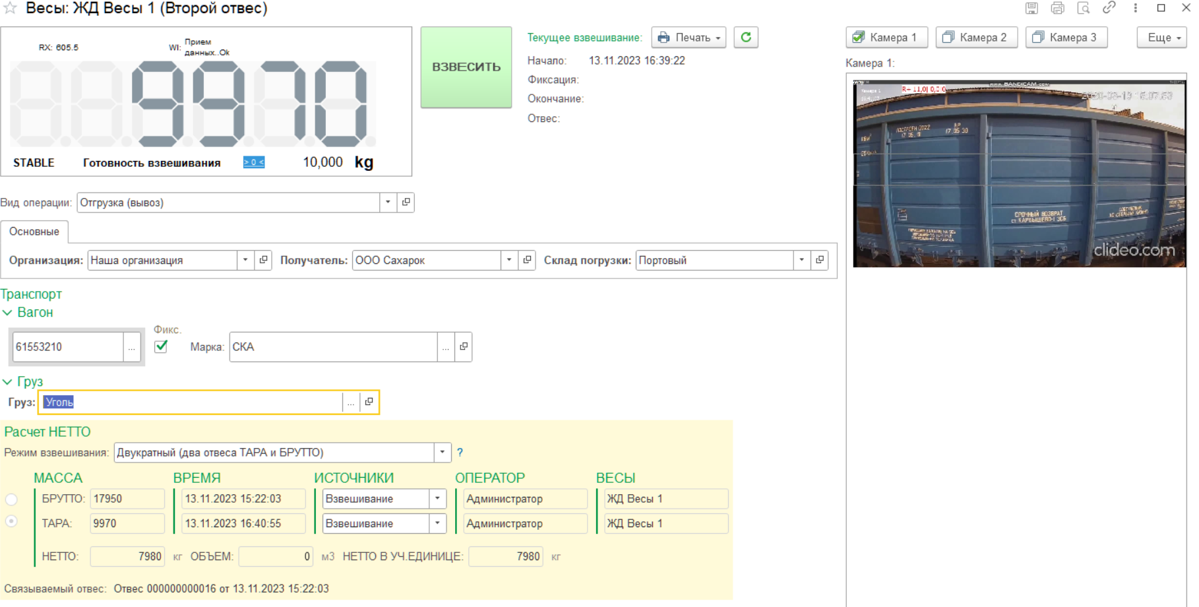Click the save diskette icon in title bar
The height and width of the screenshot is (607, 1199).
(x=1031, y=8)
